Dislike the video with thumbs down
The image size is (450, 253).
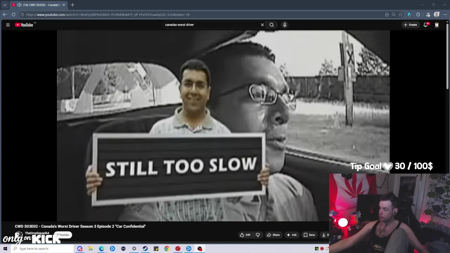258,235
